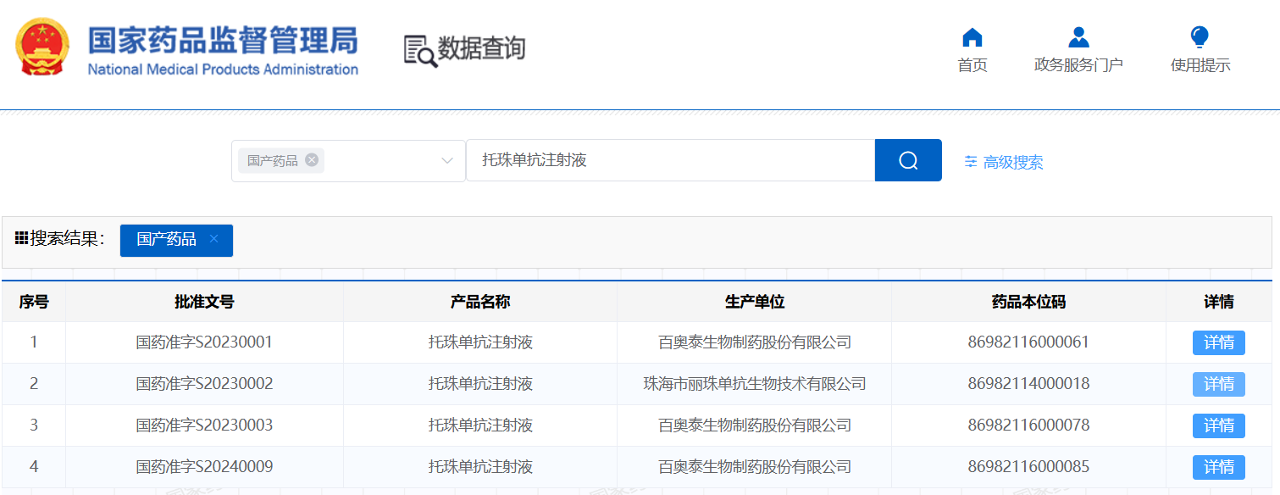Select approval number 国药准字S20240009

click(x=204, y=467)
